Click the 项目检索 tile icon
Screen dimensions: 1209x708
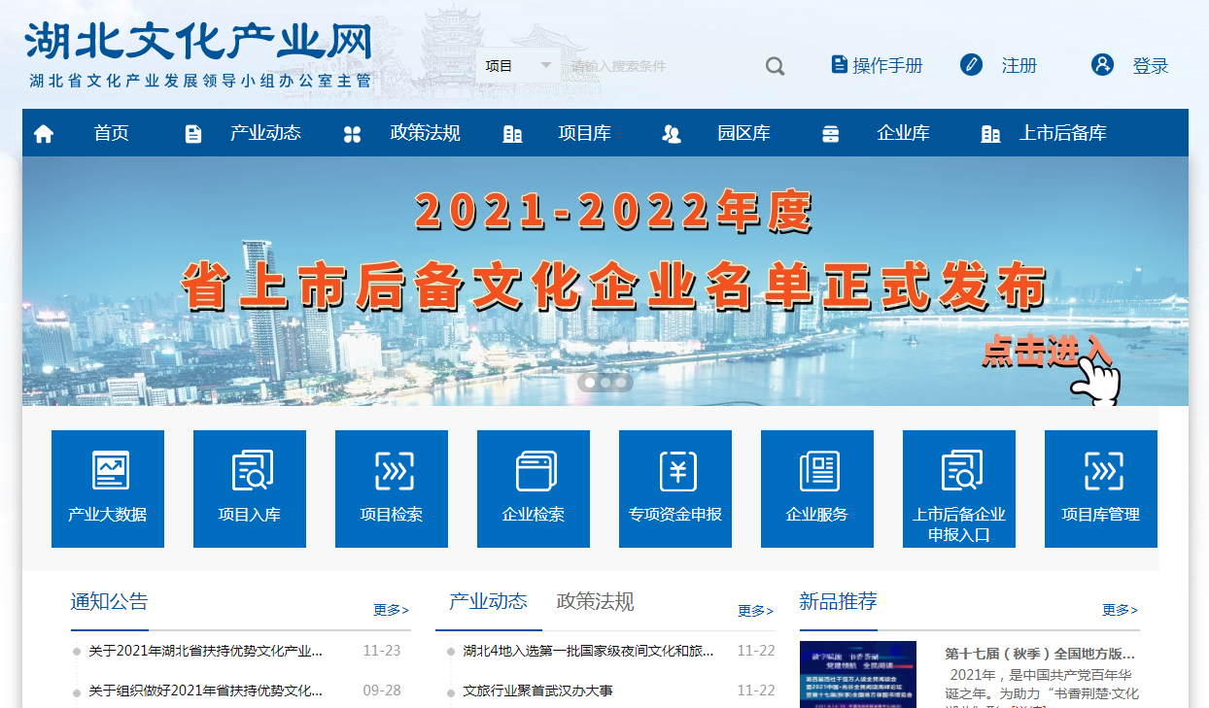pos(392,471)
